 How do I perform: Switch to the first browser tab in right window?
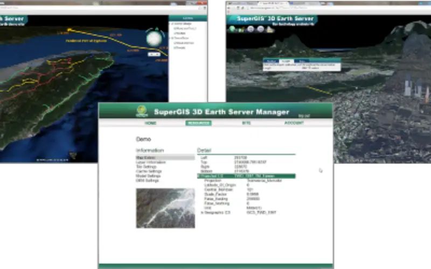point(242,3)
